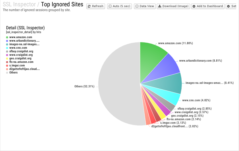Click www.cnn.com legend entry
This screenshot has height=151, width=239.
coord(16,48)
